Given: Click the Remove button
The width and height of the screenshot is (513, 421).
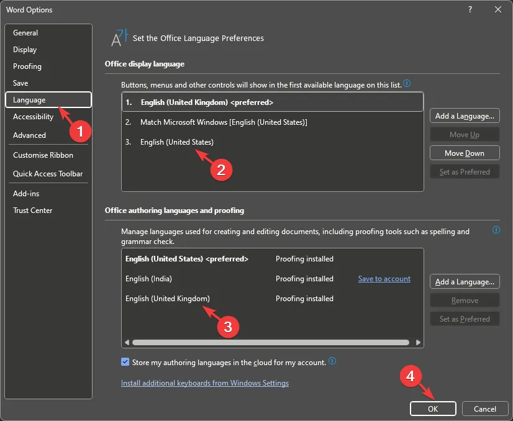Looking at the screenshot, I should pyautogui.click(x=465, y=301).
